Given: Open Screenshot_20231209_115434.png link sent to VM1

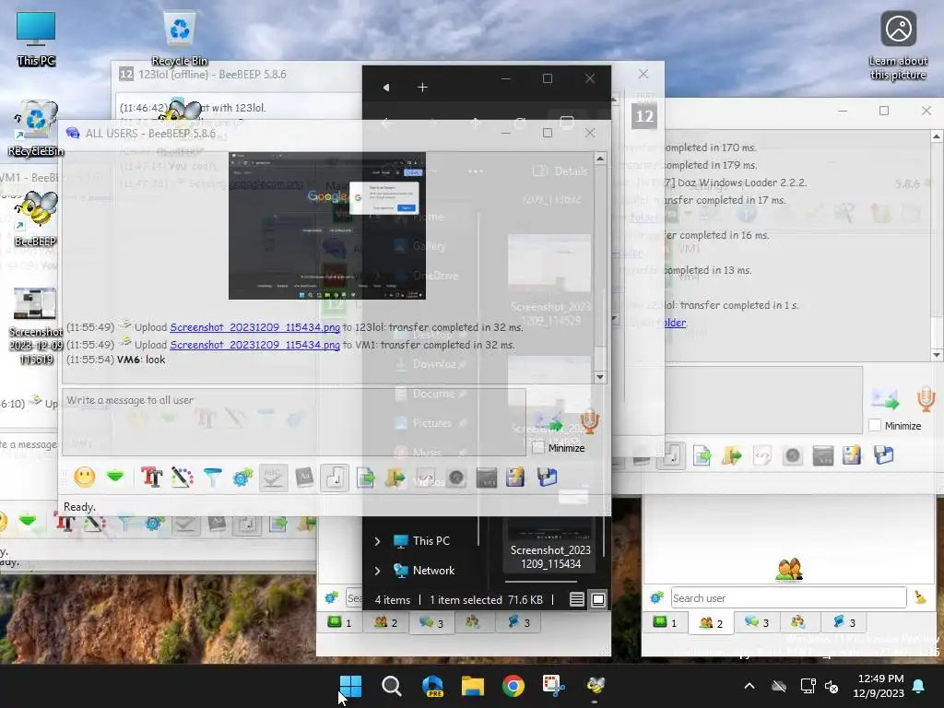Looking at the screenshot, I should pyautogui.click(x=254, y=345).
